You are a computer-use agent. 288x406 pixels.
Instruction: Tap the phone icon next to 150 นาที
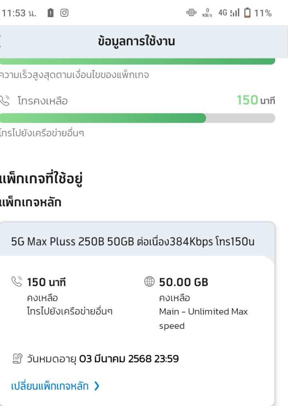(17, 282)
